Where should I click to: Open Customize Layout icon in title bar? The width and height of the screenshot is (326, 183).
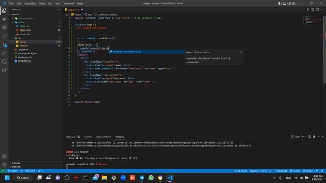coord(294,3)
